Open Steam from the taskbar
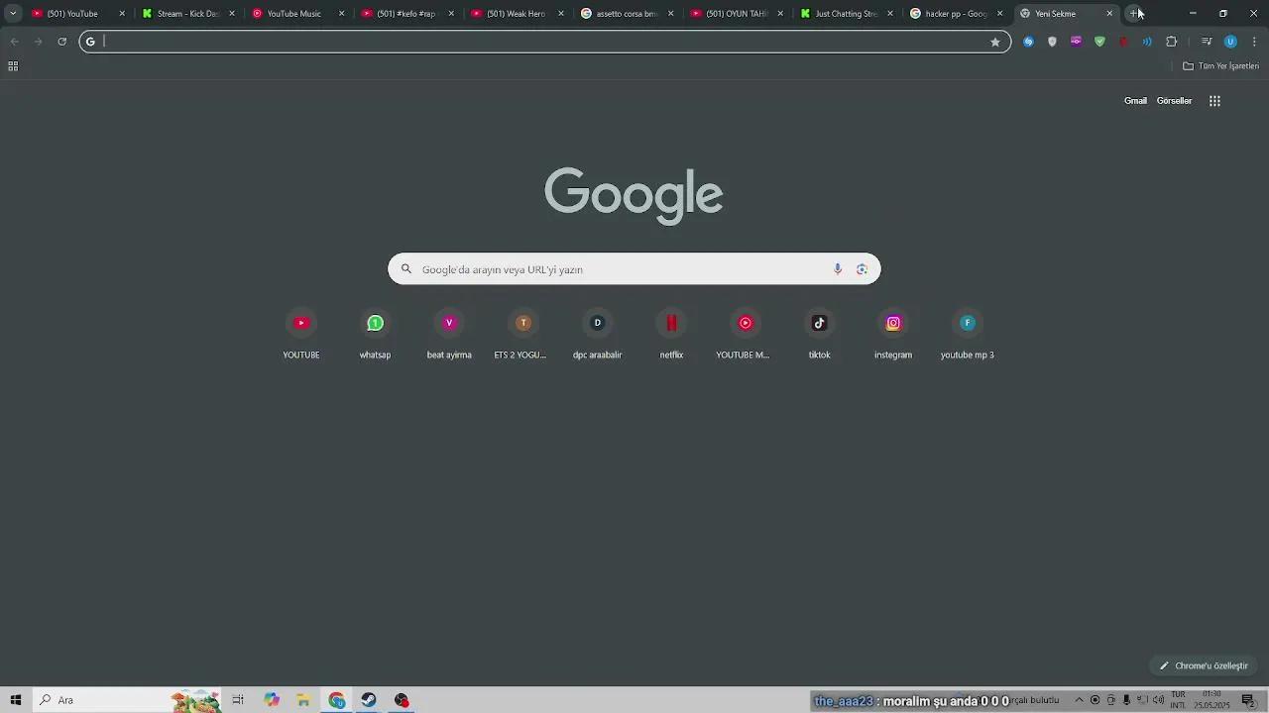1269x713 pixels. click(369, 700)
